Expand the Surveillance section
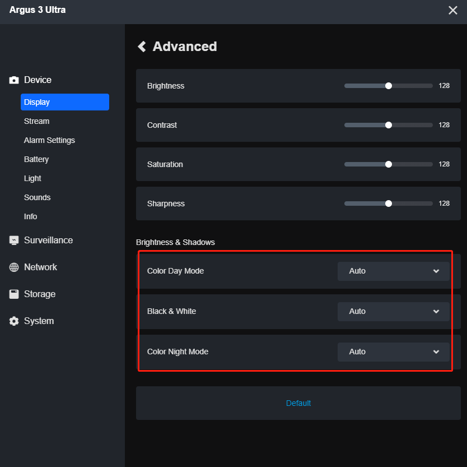Viewport: 467px width, 467px height. click(x=49, y=241)
